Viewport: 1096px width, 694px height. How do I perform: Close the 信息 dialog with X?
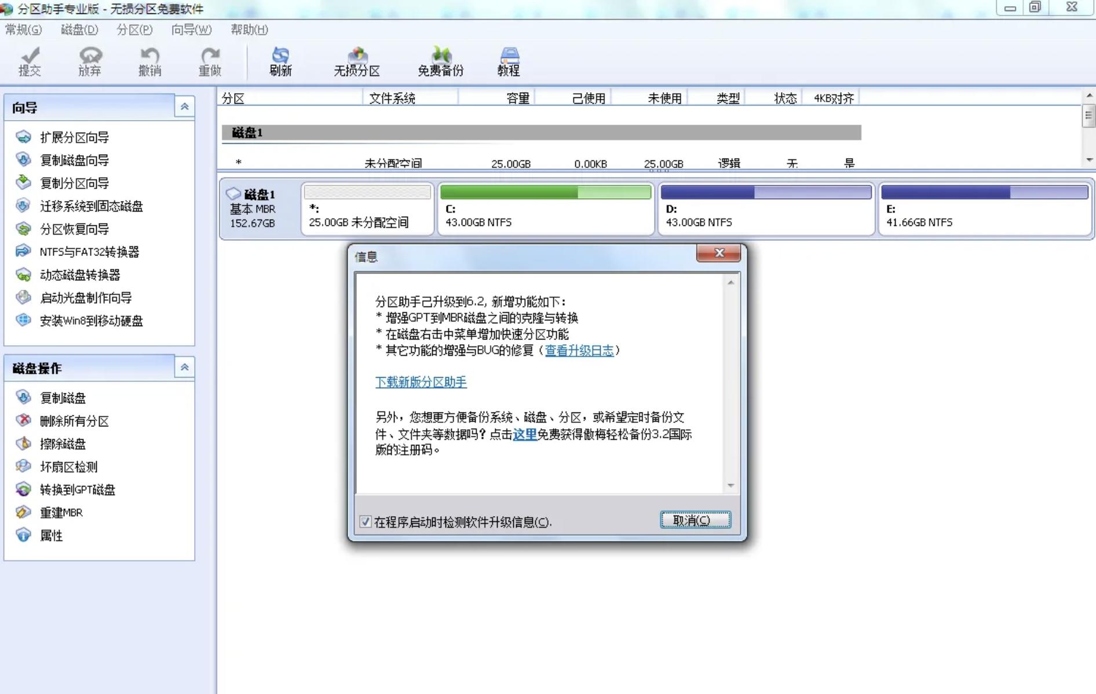(719, 253)
